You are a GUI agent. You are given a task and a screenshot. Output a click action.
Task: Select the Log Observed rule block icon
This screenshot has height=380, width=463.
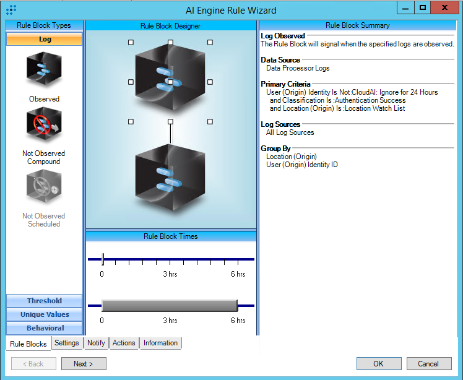(x=44, y=71)
